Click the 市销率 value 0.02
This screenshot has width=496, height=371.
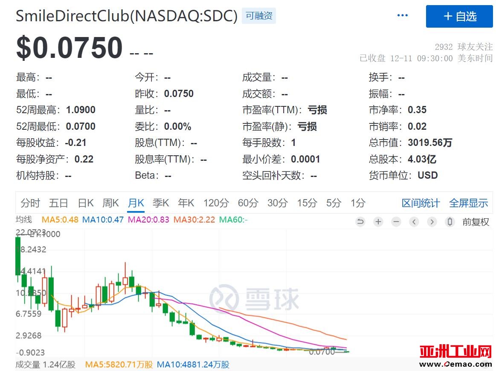(417, 126)
